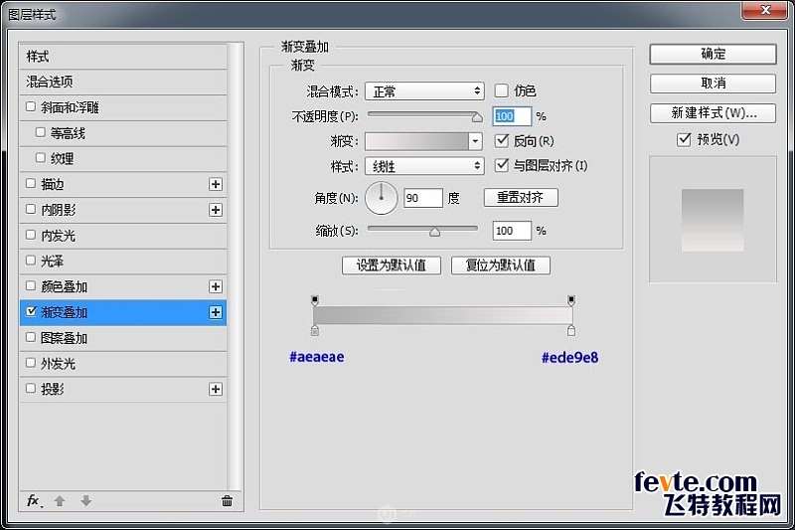Click the 角度 angle input field

tap(423, 199)
